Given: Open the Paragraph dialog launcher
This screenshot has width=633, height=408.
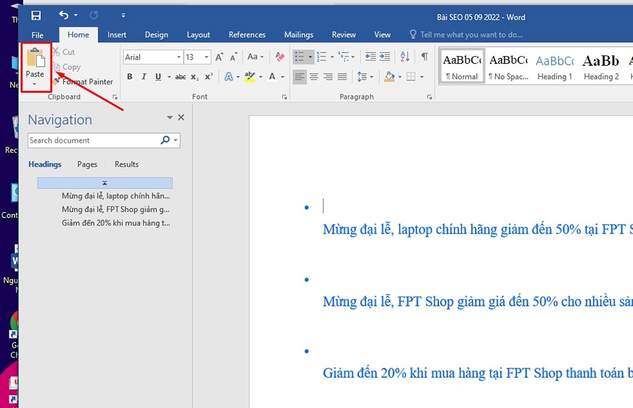Looking at the screenshot, I should pos(429,97).
